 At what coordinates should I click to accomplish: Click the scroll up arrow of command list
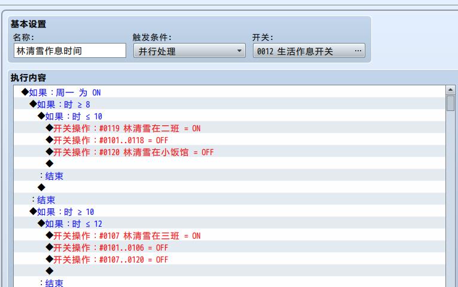click(450, 90)
